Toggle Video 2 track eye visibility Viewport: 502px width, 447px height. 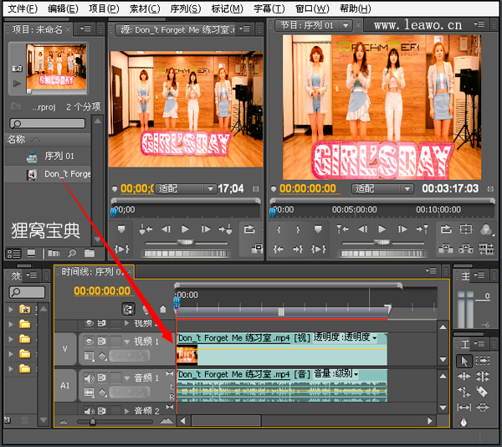[x=89, y=323]
